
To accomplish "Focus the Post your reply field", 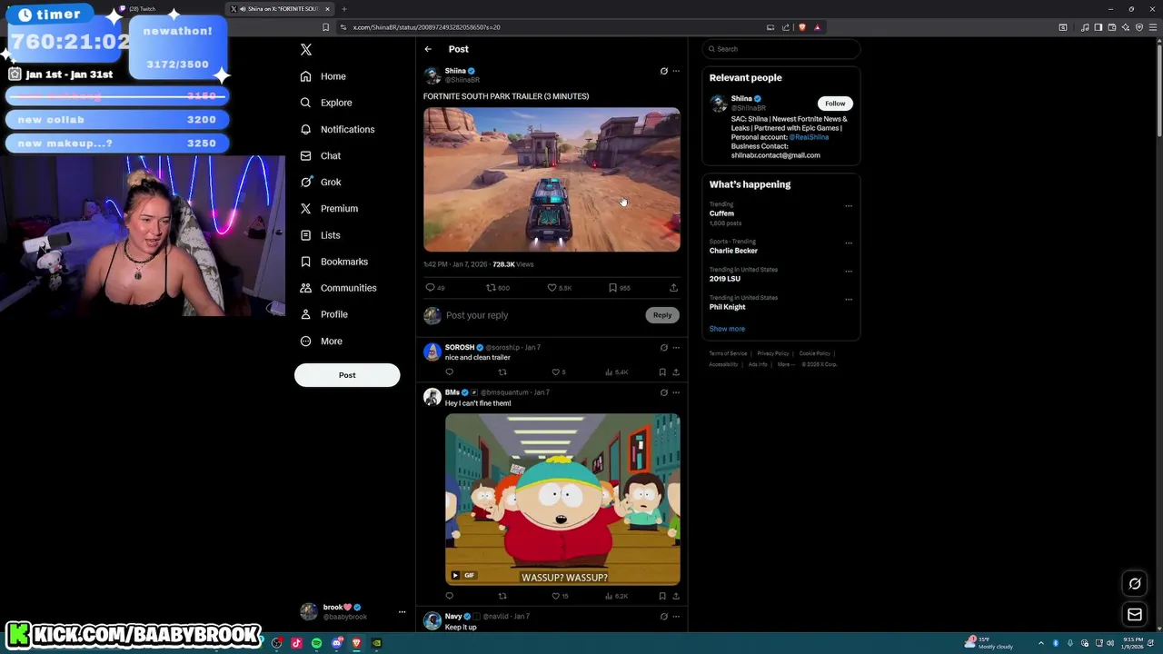I will coord(543,315).
